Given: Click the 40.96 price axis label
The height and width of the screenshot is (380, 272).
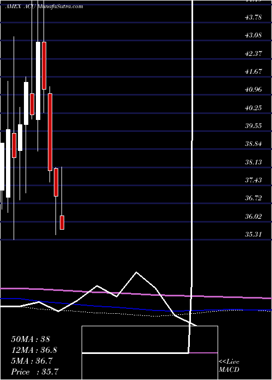Looking at the screenshot, I should point(254,90).
